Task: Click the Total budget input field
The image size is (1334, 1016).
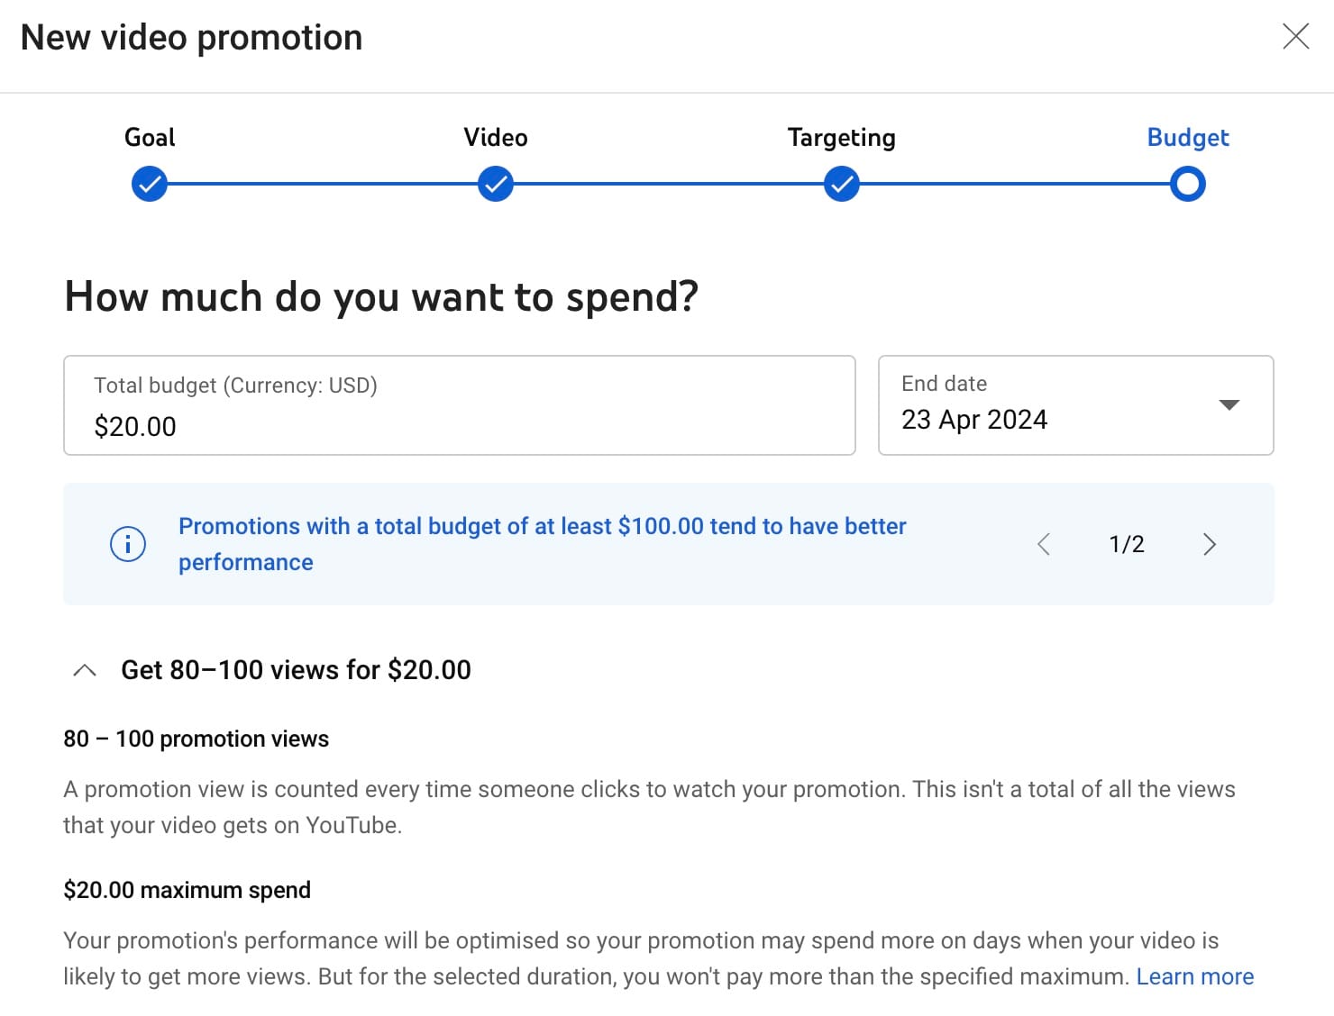Action: coord(459,405)
